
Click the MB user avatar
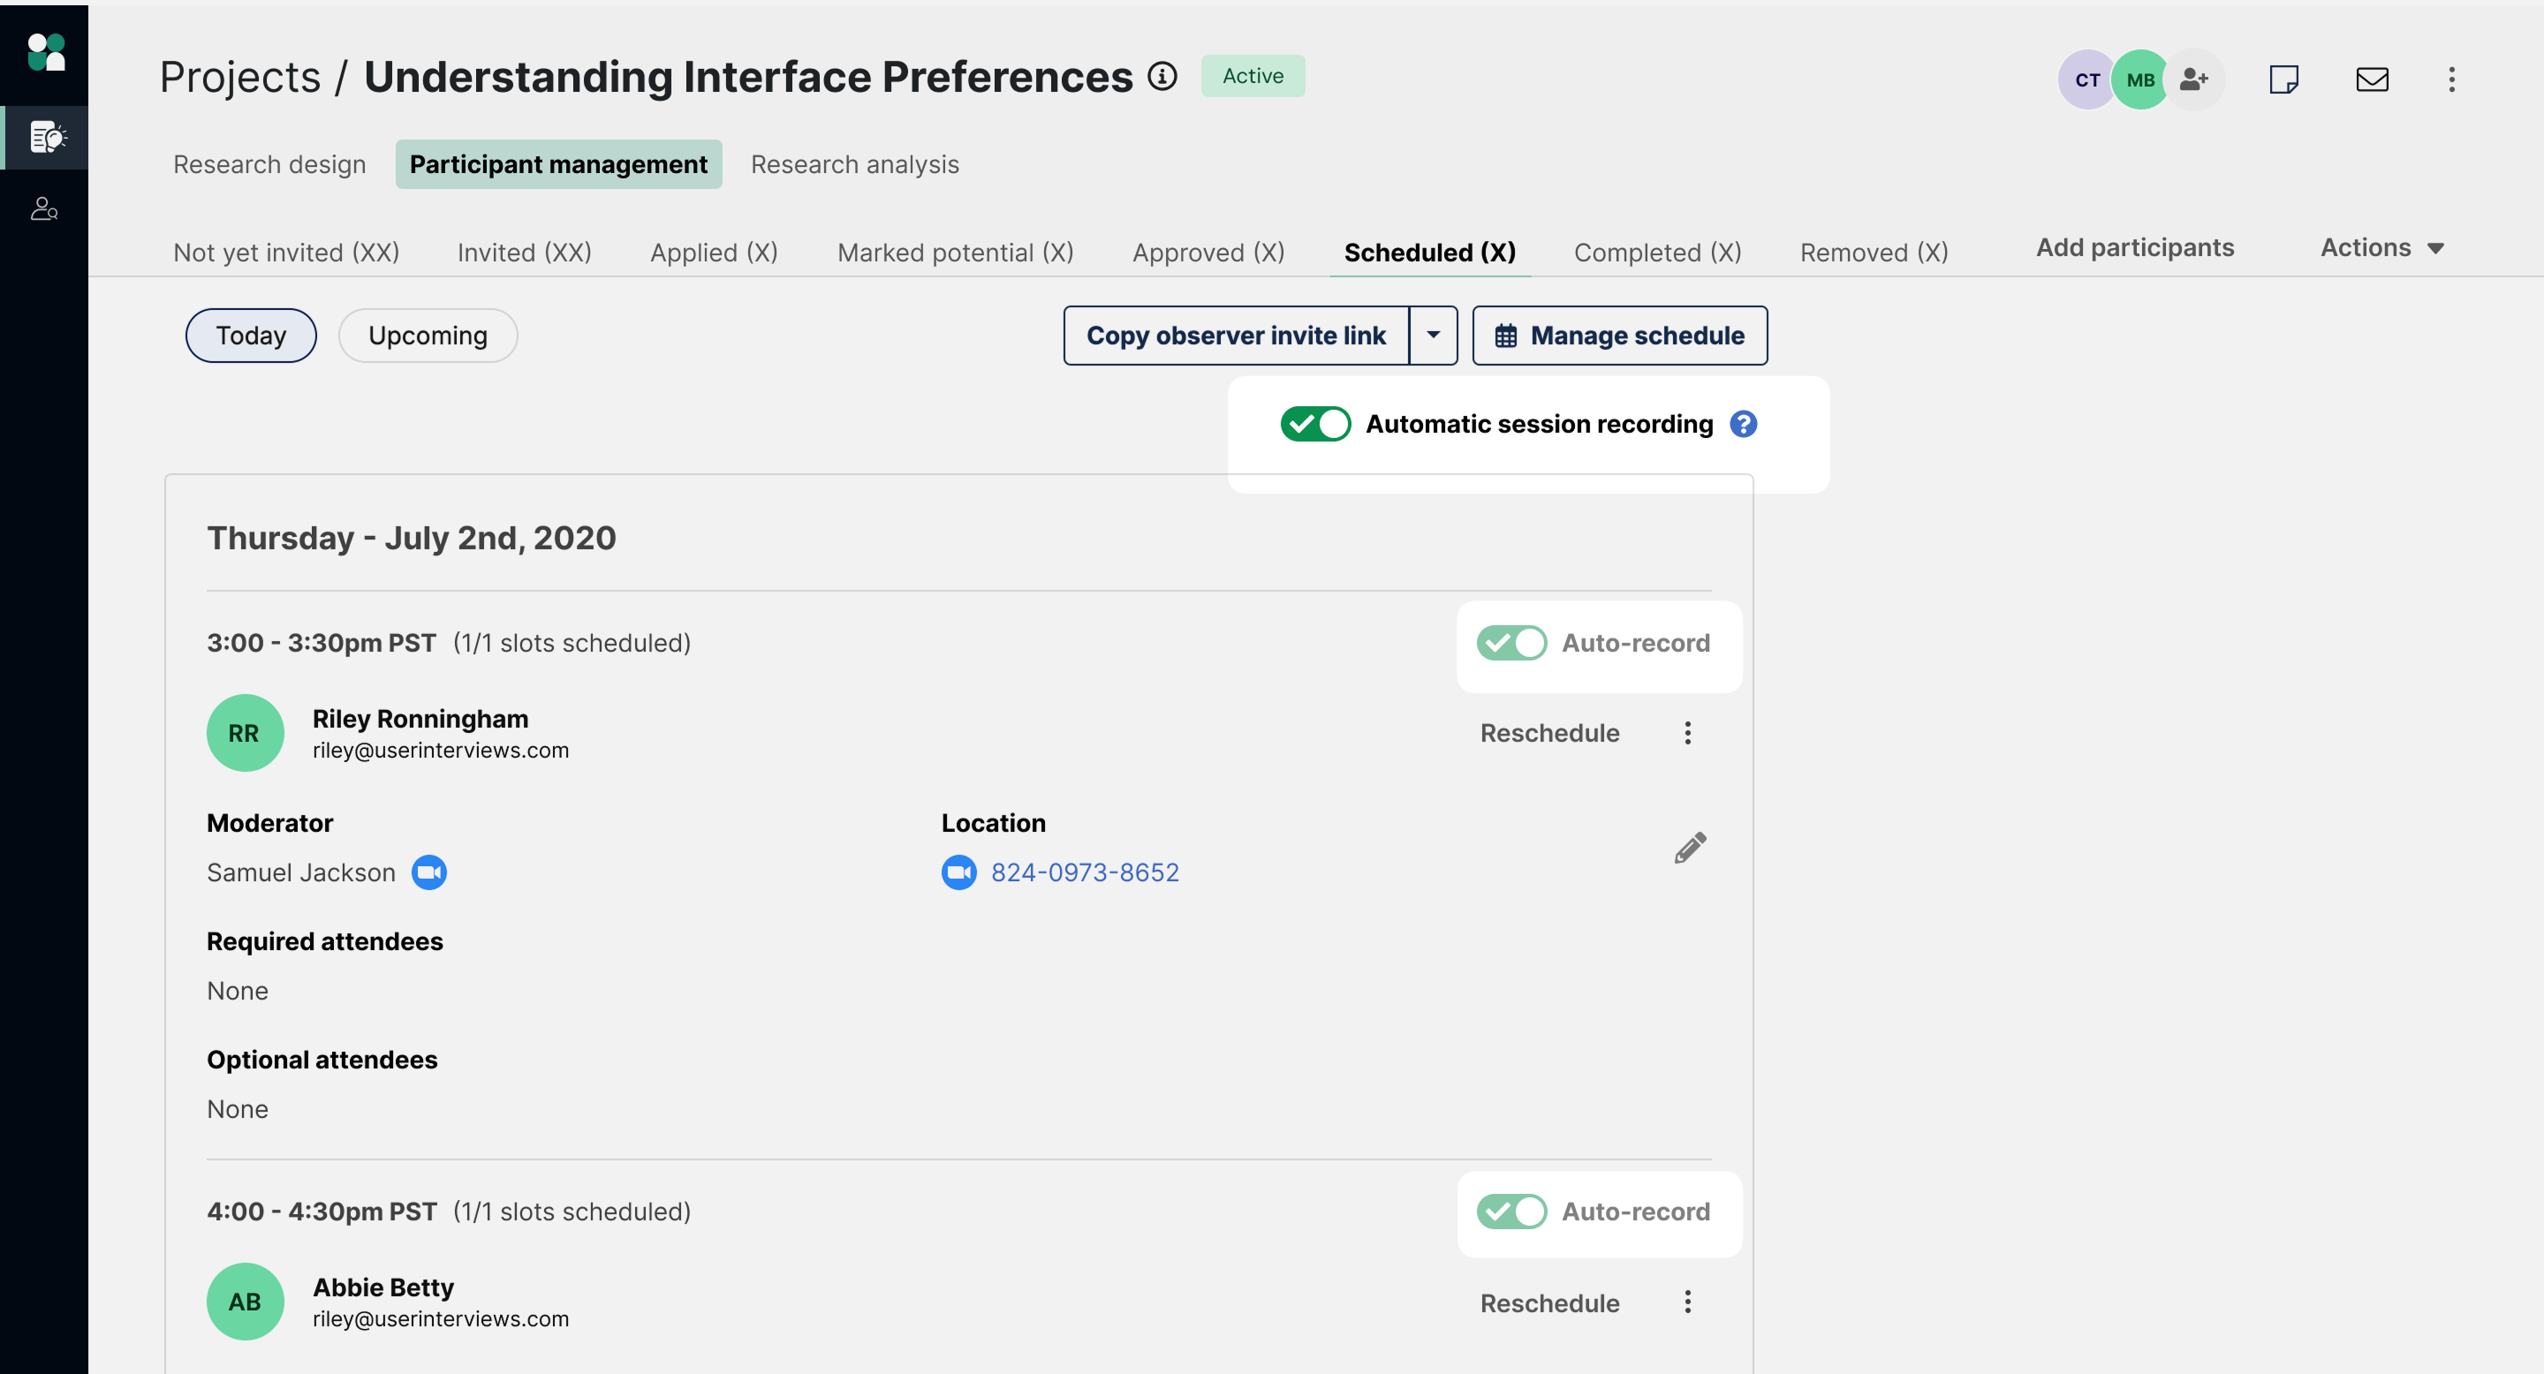[x=2139, y=79]
